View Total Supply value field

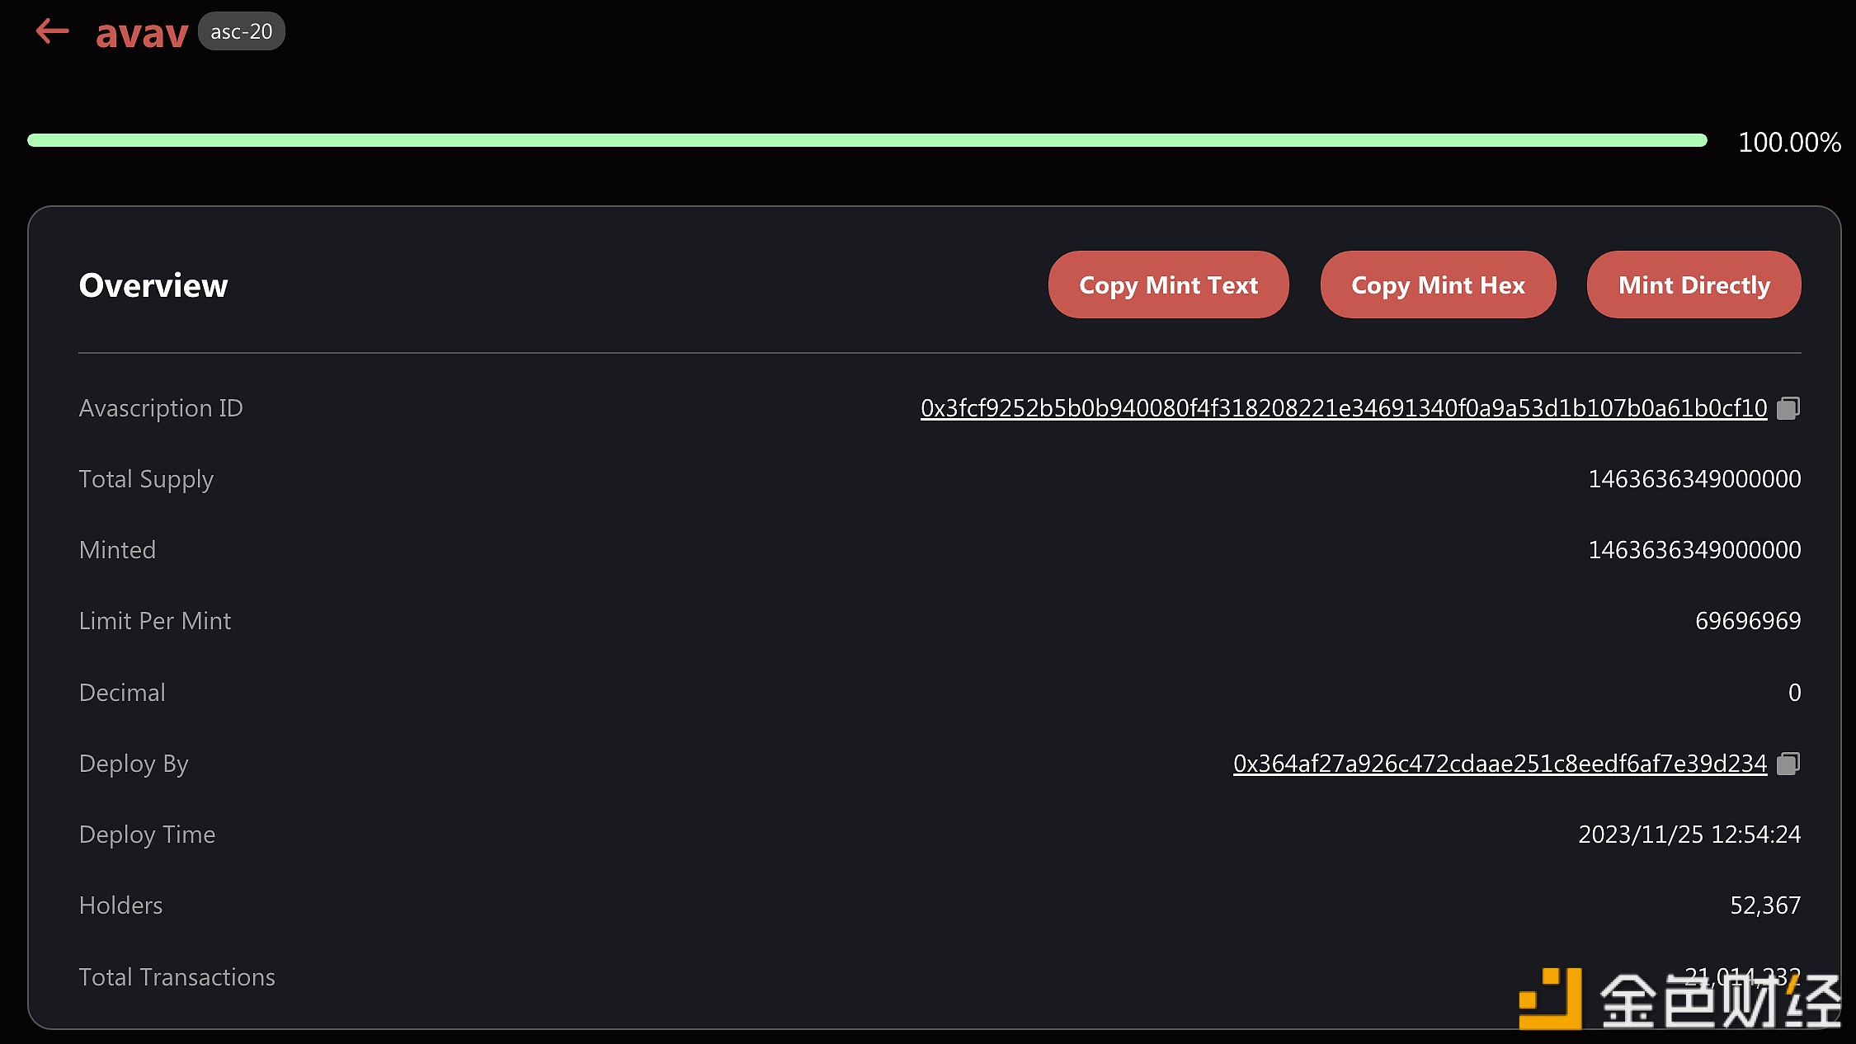(x=1695, y=478)
